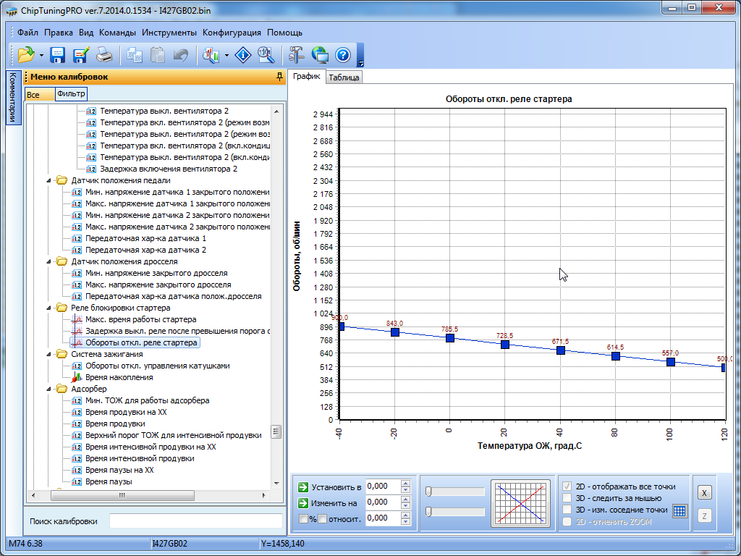Open the Инструменты menu
Screen dimensions: 741x556
click(x=169, y=33)
